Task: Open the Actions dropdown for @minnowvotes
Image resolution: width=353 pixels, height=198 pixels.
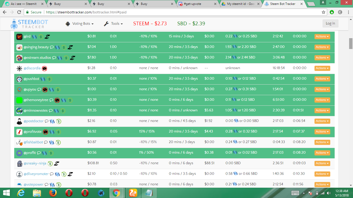Action: click(322, 111)
